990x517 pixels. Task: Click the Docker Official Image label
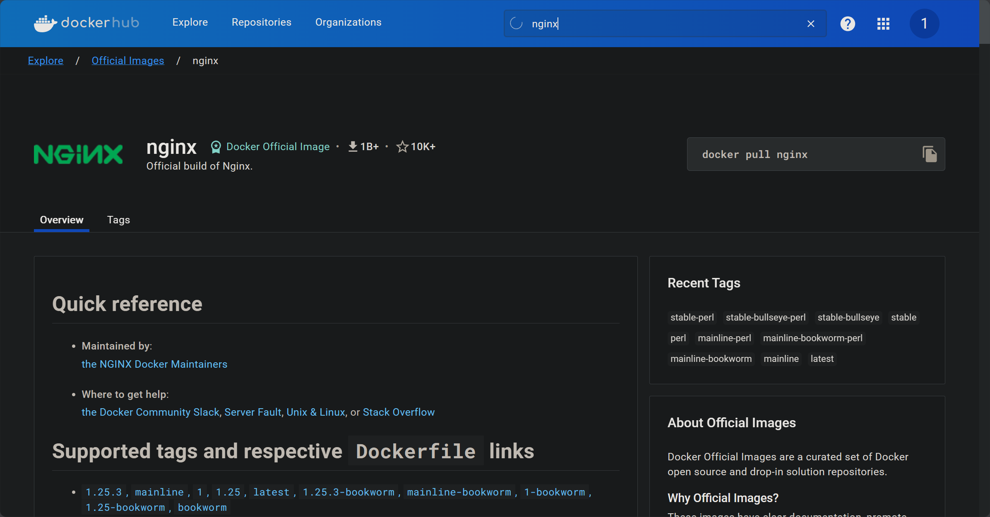click(x=278, y=147)
